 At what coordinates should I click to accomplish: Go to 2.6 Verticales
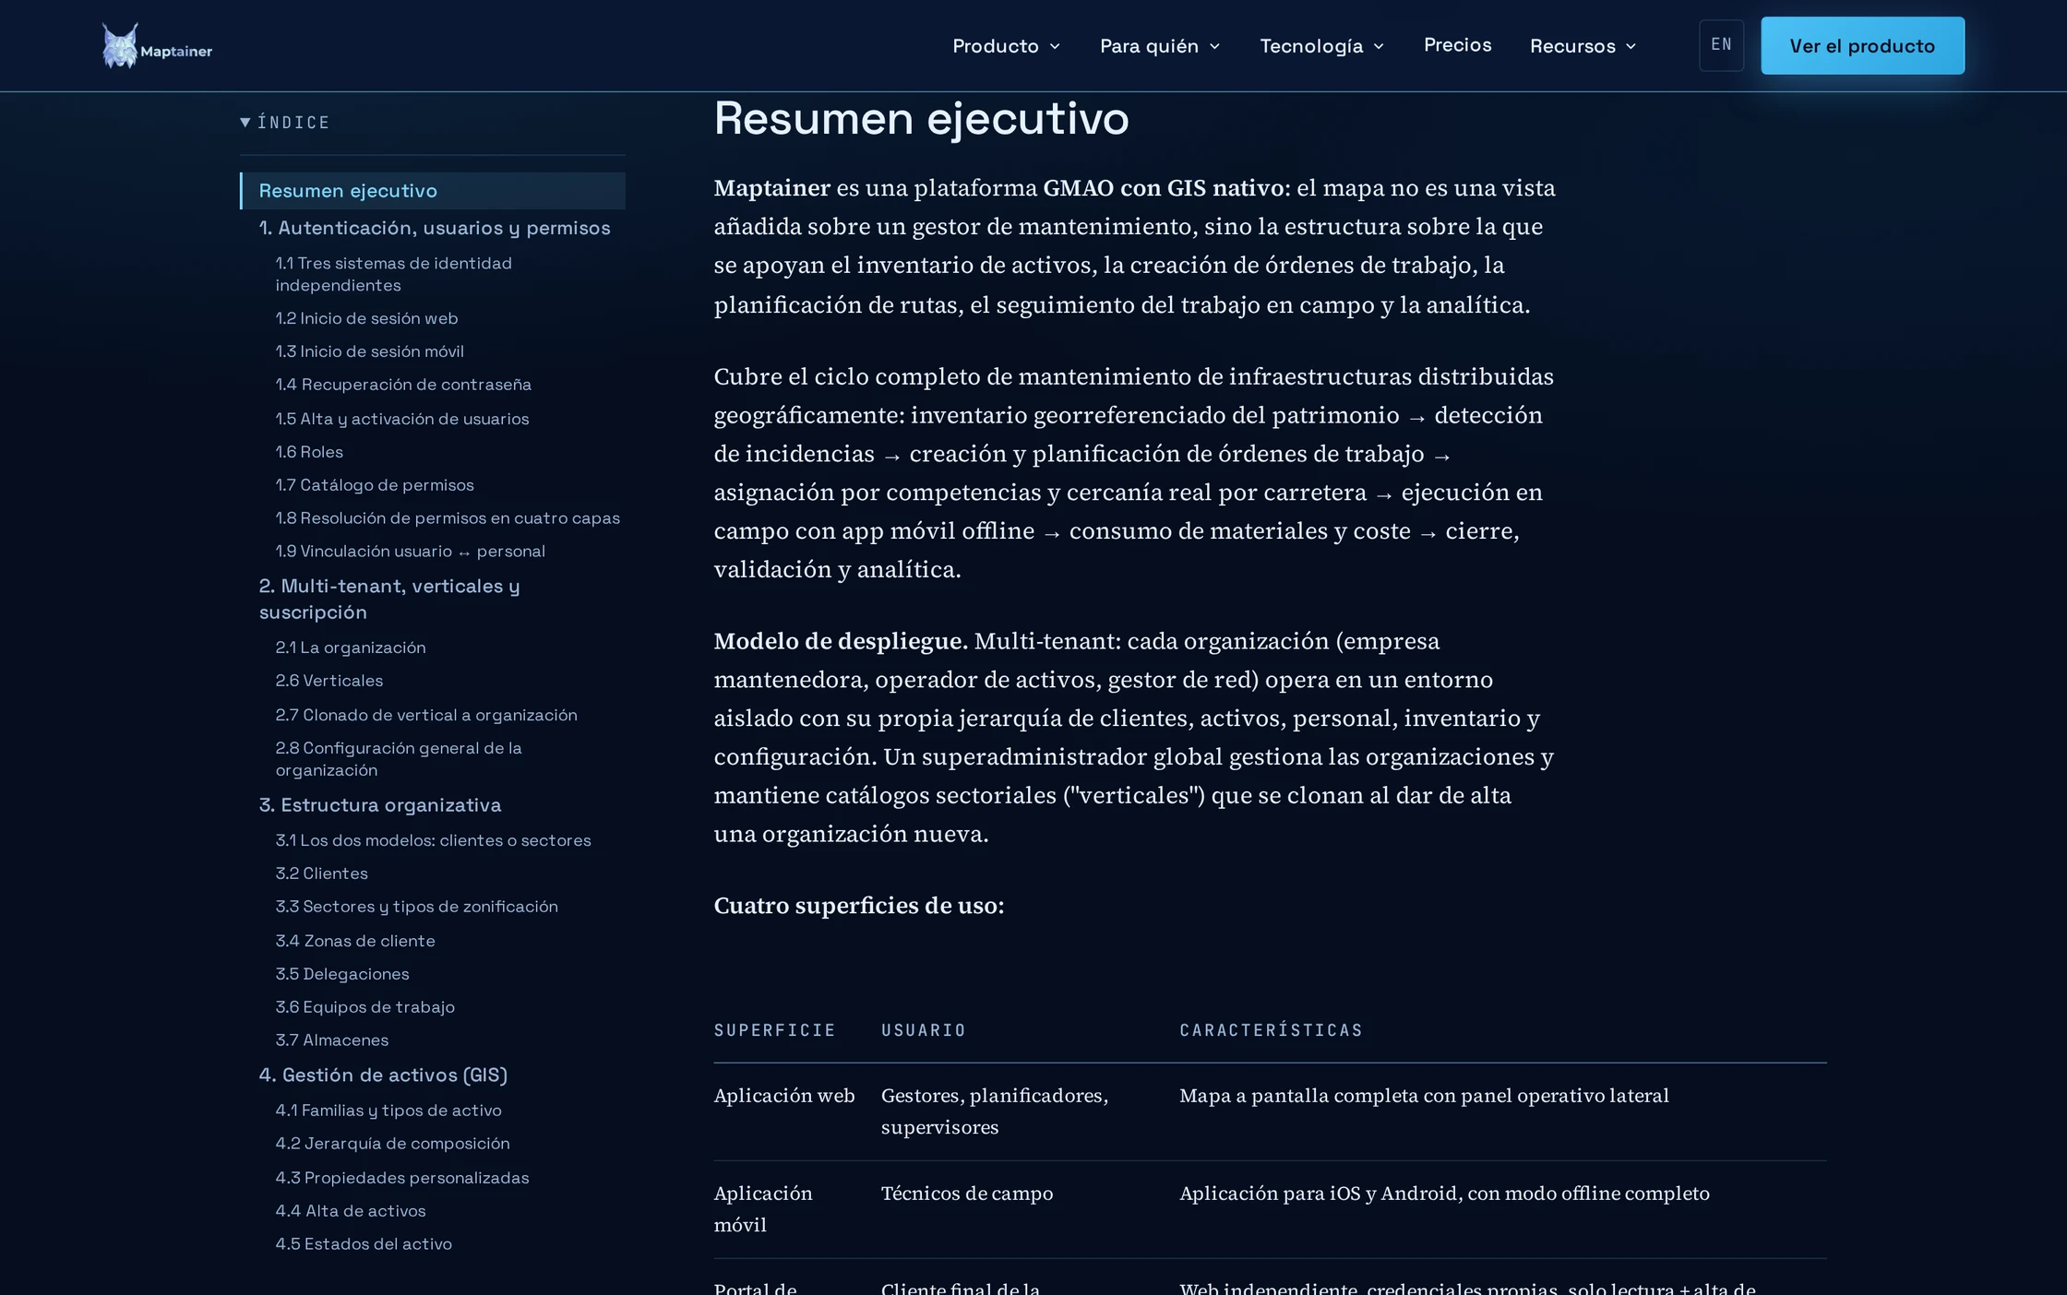click(x=329, y=681)
